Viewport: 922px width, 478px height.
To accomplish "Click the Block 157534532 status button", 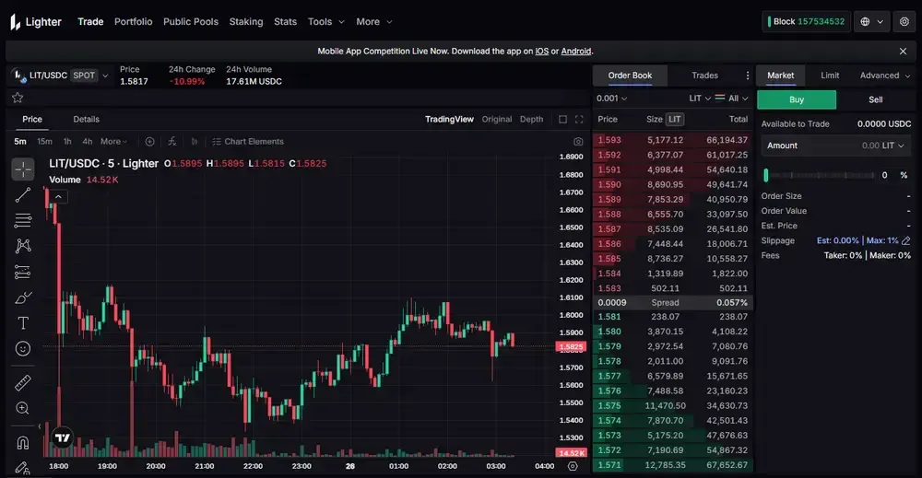I will coord(806,22).
